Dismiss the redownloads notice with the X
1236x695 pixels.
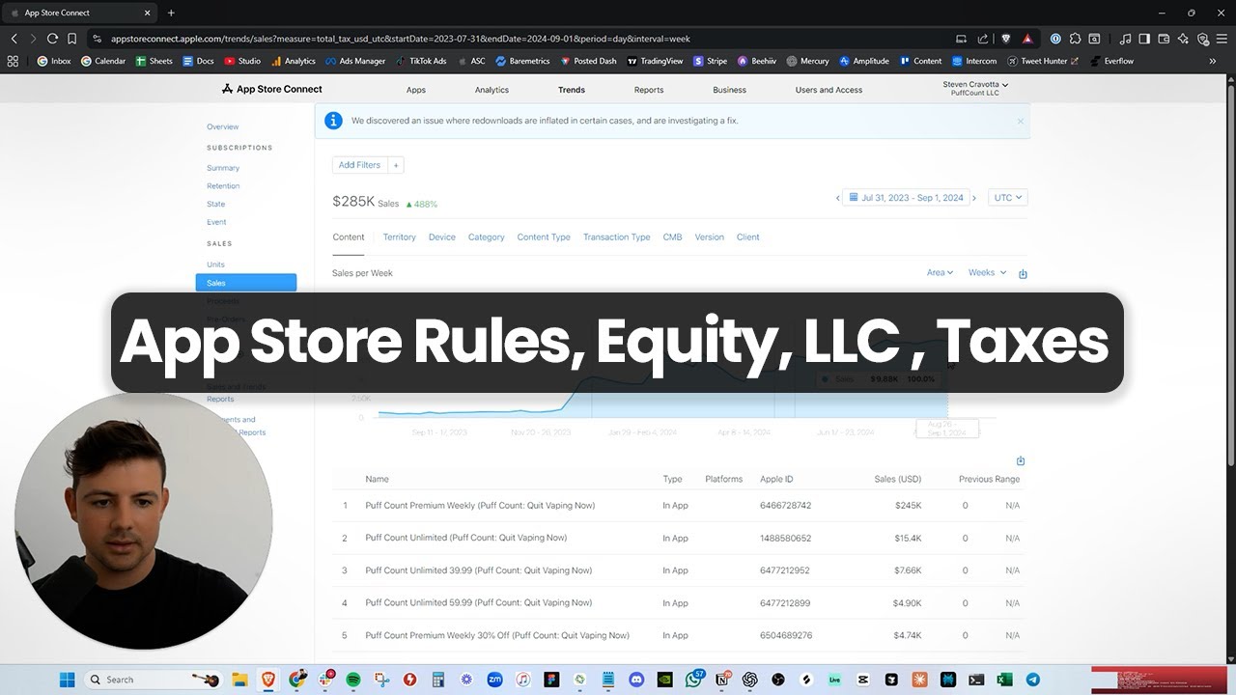point(1020,122)
